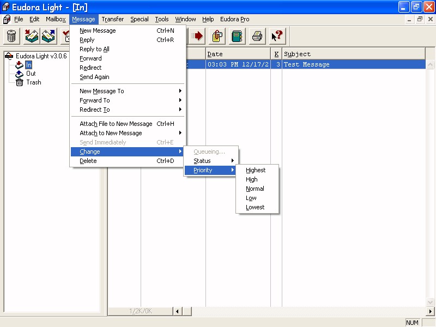Image resolution: width=436 pixels, height=327 pixels.
Task: Minimize the In mailbox child window
Action: [x=409, y=19]
